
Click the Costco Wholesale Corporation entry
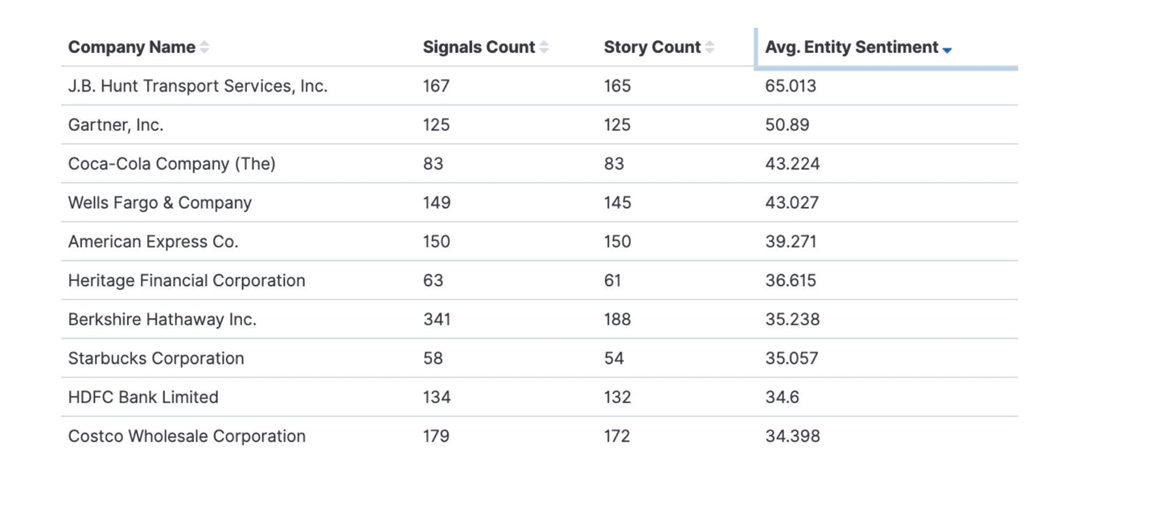point(187,436)
